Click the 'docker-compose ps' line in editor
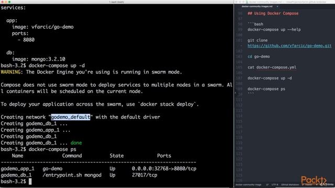 coord(266,89)
